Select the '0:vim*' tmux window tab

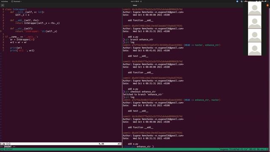point(9,149)
